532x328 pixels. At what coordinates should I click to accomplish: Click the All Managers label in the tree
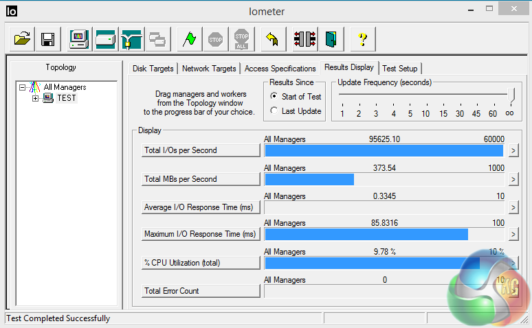65,87
